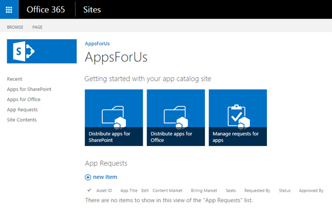Image resolution: width=332 pixels, height=209 pixels.
Task: Switch to the PAGE ribbon tab
Action: [x=37, y=27]
